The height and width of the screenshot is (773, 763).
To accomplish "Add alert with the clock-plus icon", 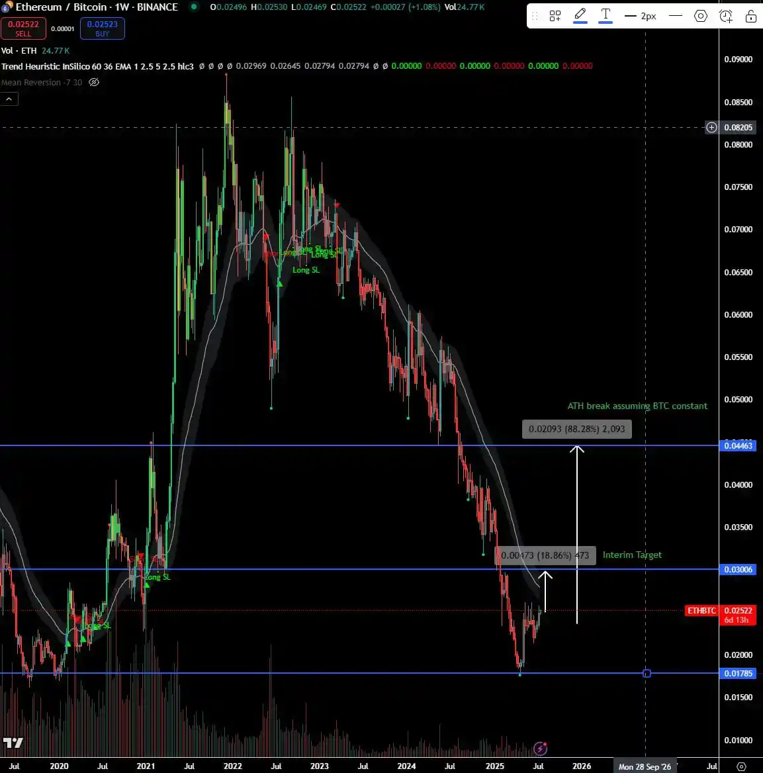I will click(726, 16).
